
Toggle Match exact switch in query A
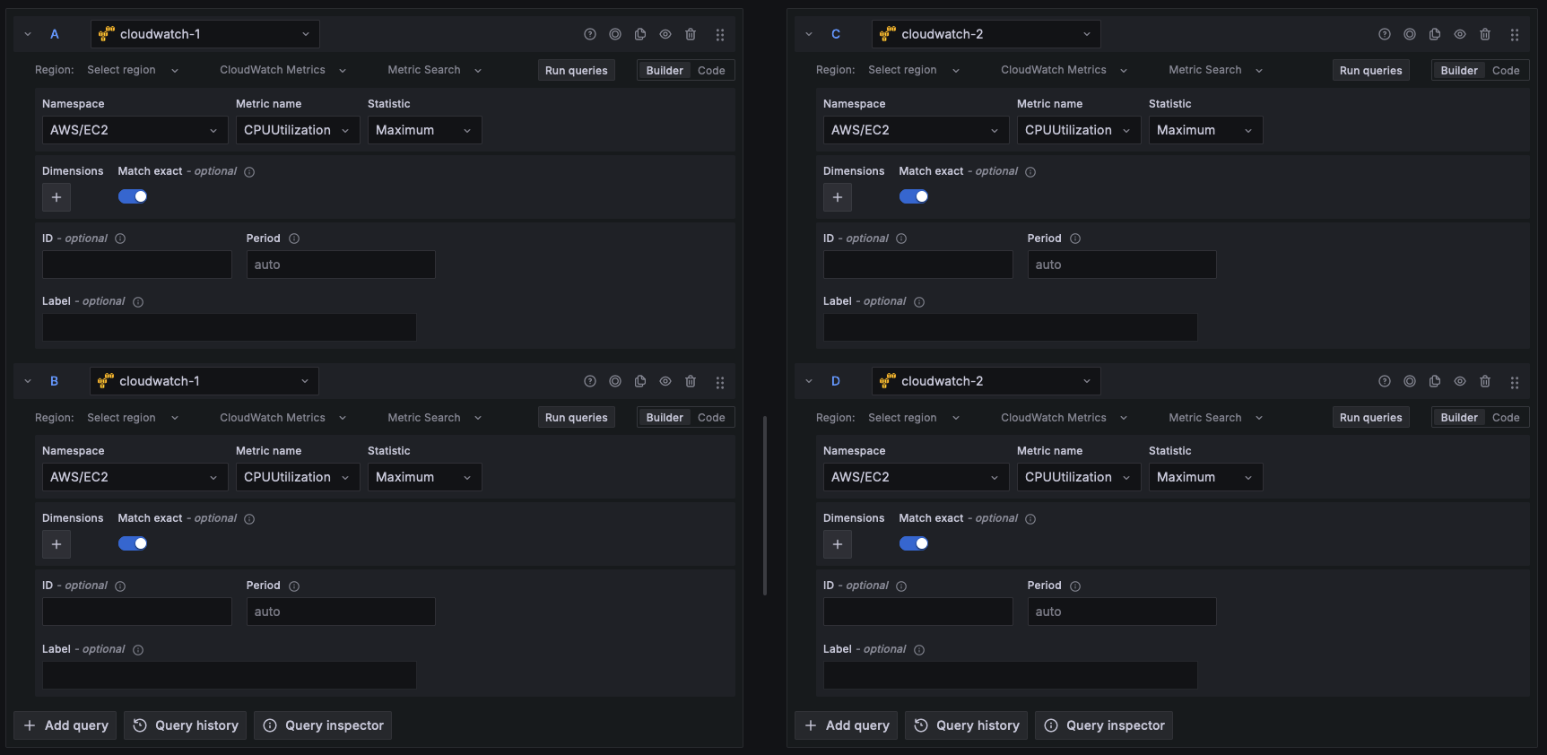tap(133, 196)
